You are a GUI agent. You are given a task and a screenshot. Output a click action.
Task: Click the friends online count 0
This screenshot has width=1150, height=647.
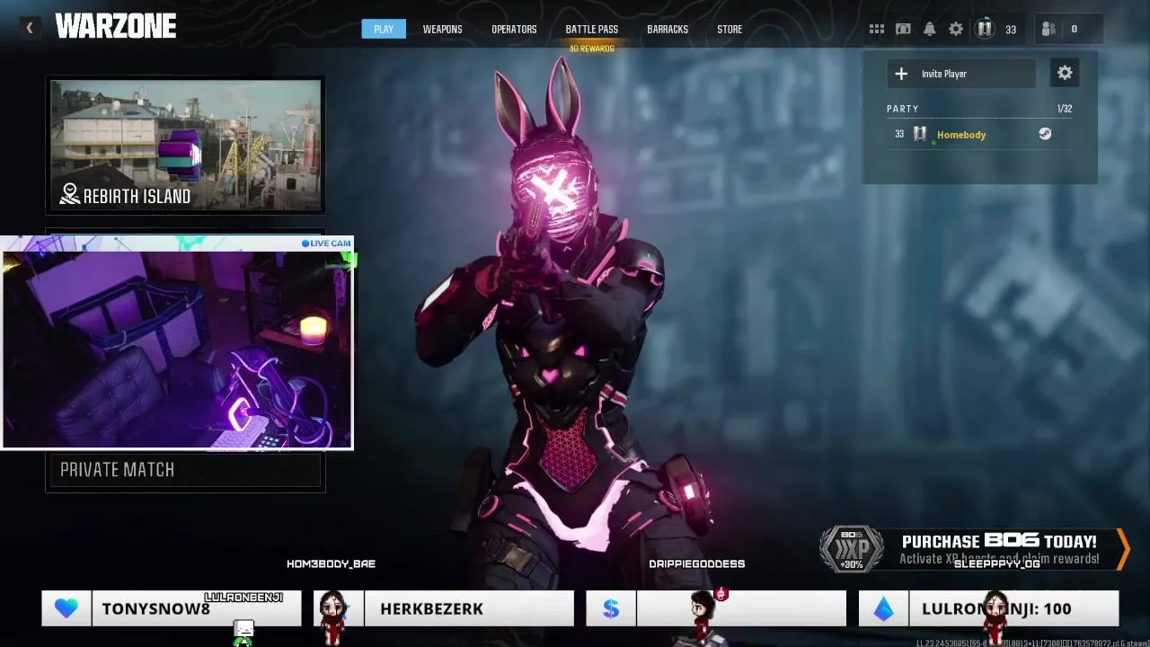(x=1074, y=30)
